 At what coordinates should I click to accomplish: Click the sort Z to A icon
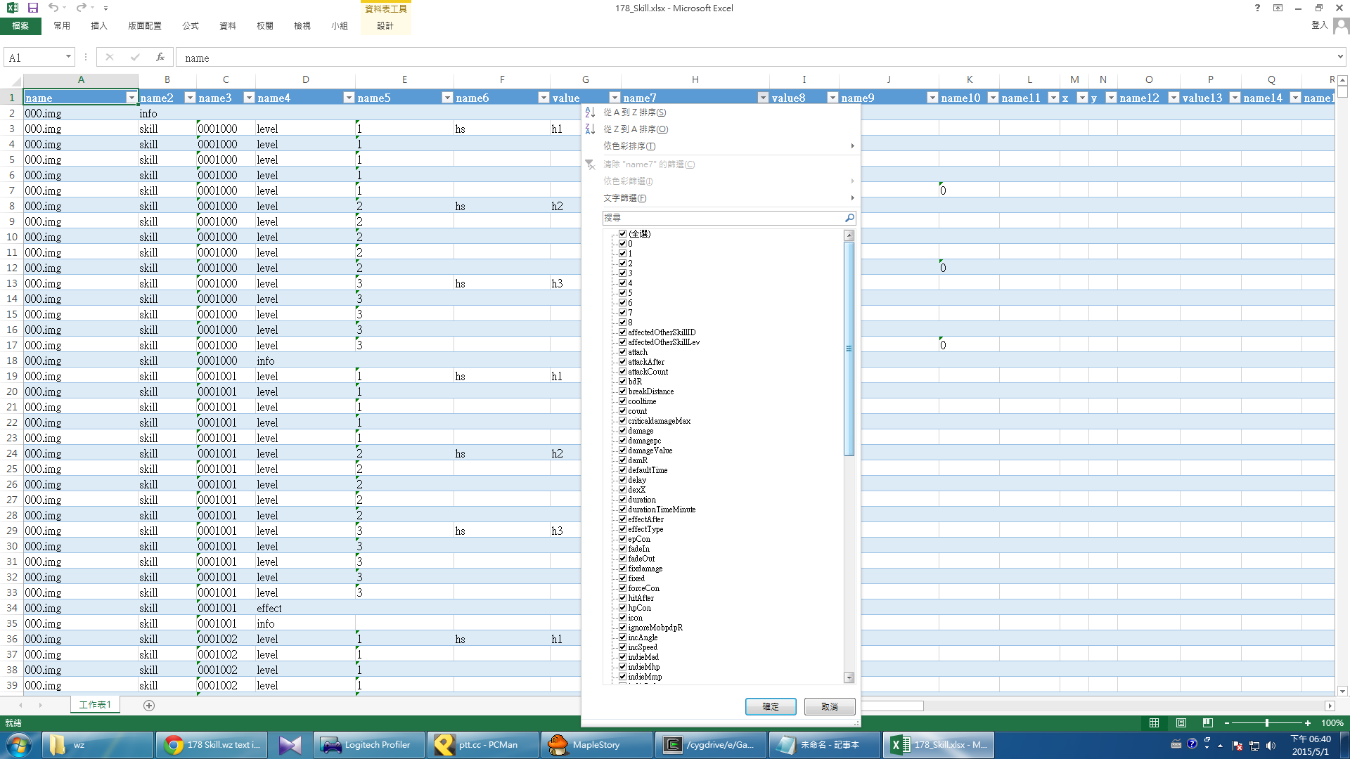pyautogui.click(x=590, y=129)
